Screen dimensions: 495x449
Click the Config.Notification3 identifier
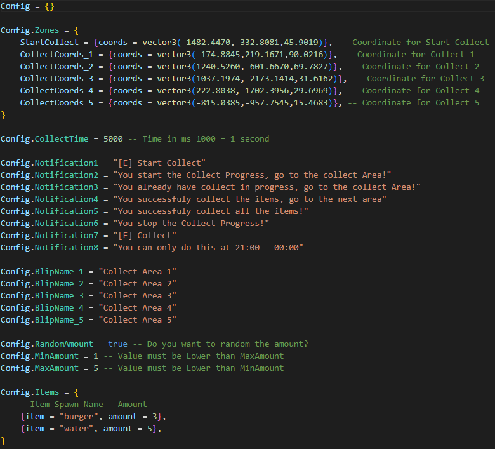[49, 187]
